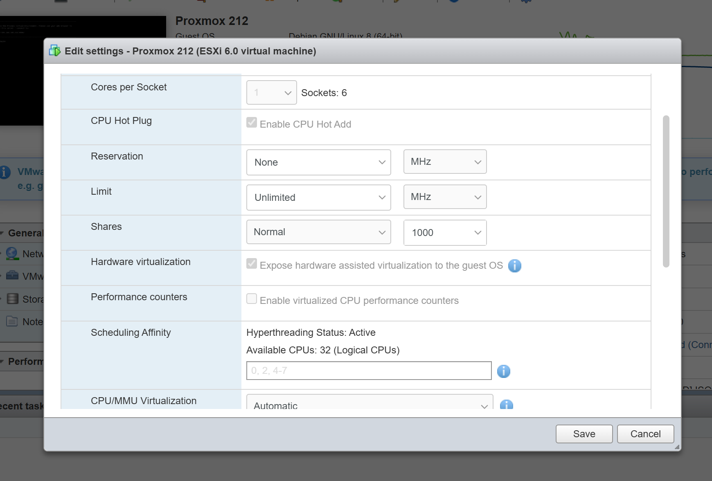Click 'Available CPUs: 32 (Logical CPUs)' text

pyautogui.click(x=323, y=350)
